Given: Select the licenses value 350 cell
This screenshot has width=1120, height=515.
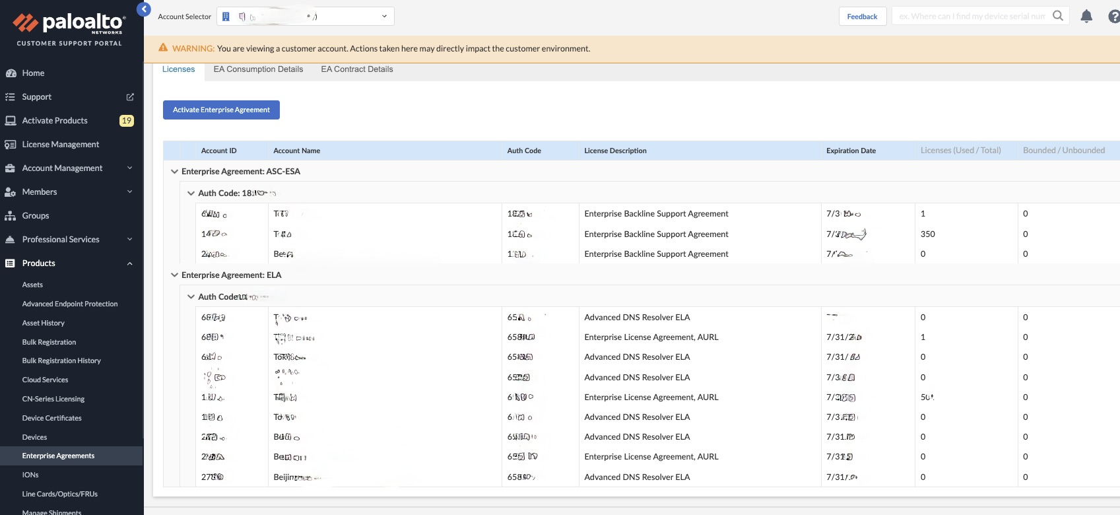Looking at the screenshot, I should tap(928, 234).
